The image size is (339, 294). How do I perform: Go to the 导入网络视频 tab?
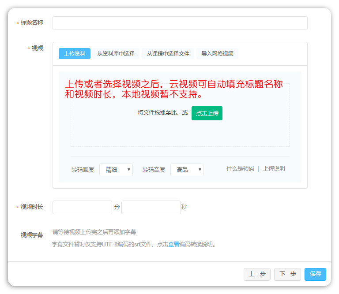(x=217, y=54)
